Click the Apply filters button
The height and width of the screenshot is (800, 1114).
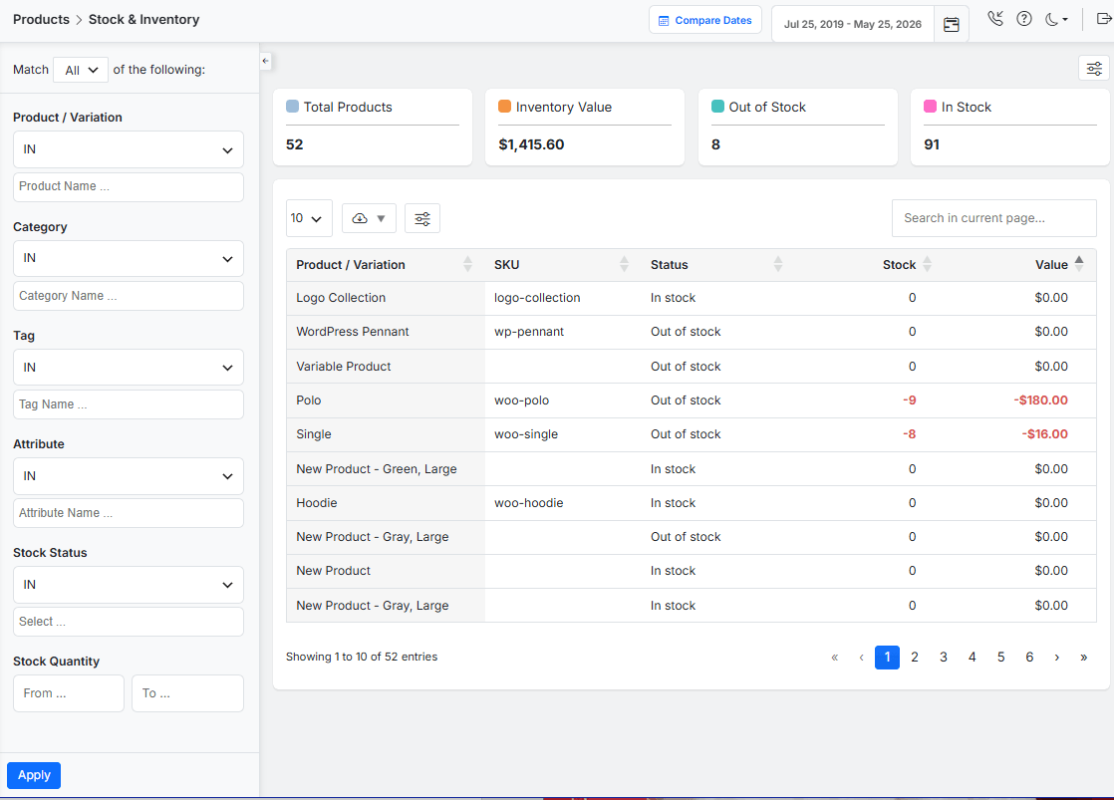pos(34,775)
